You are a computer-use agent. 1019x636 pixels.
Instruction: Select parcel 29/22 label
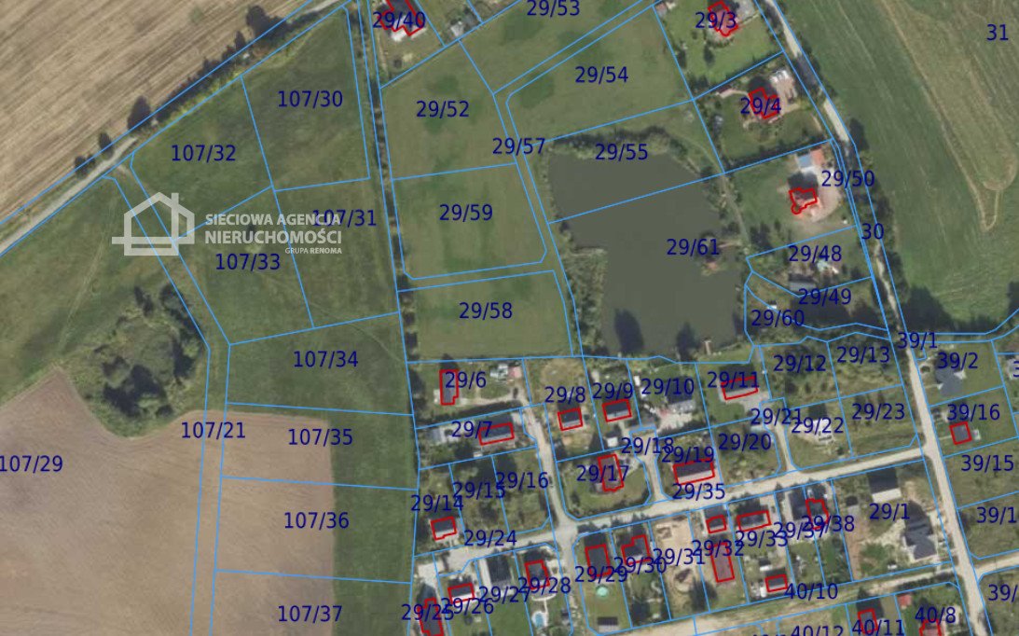pyautogui.click(x=818, y=426)
